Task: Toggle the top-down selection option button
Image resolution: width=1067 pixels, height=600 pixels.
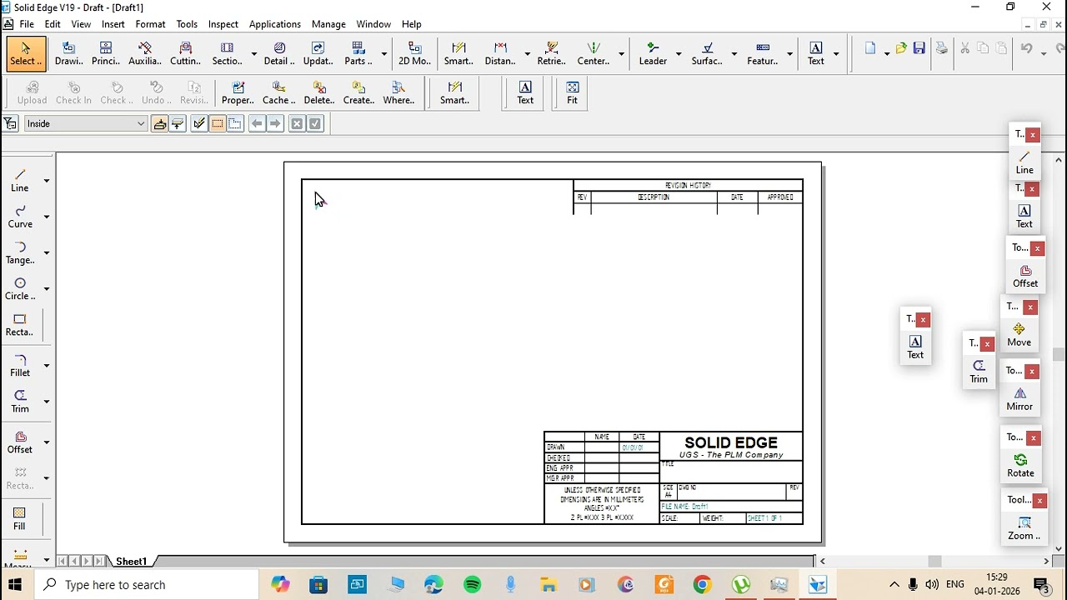Action: [x=159, y=123]
